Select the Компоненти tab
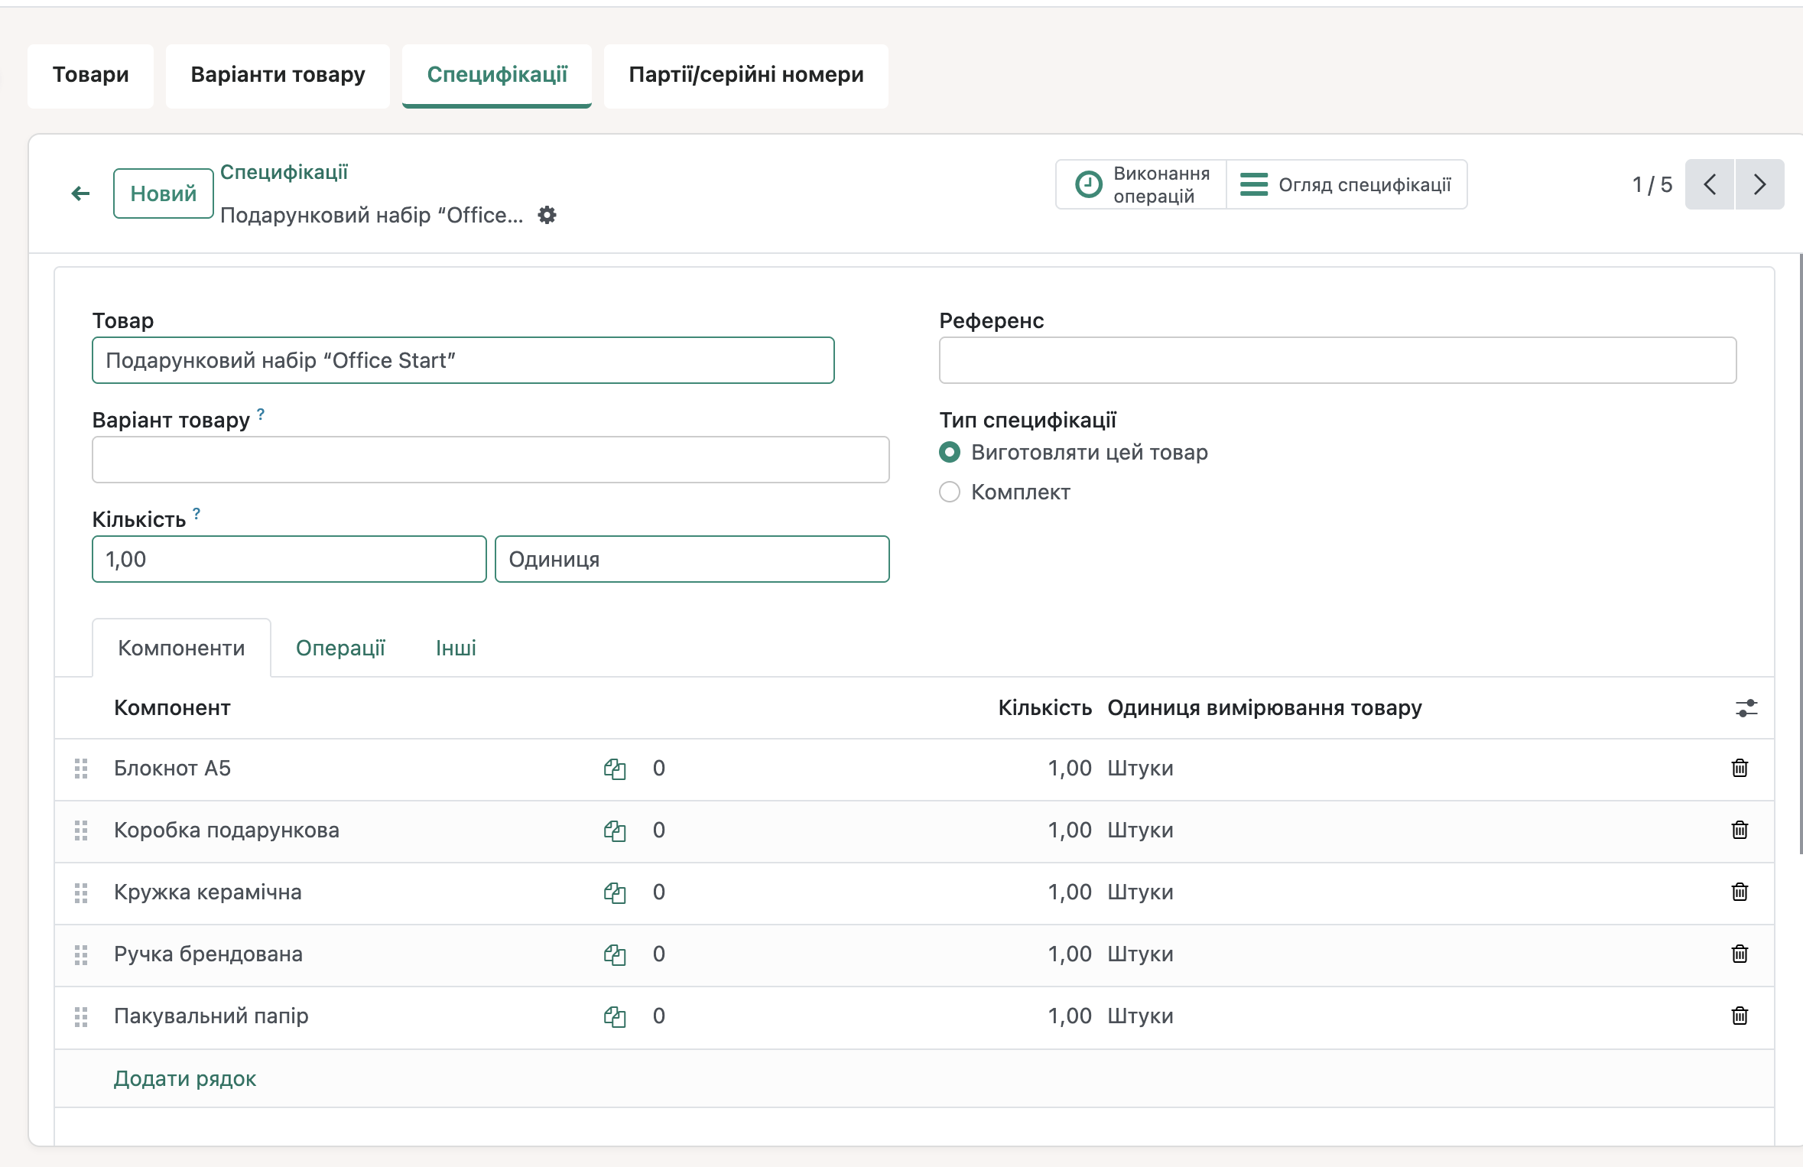The height and width of the screenshot is (1167, 1803). [x=181, y=648]
